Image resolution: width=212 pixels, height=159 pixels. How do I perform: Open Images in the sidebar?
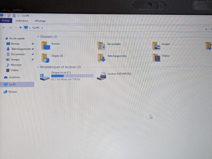click(x=15, y=60)
